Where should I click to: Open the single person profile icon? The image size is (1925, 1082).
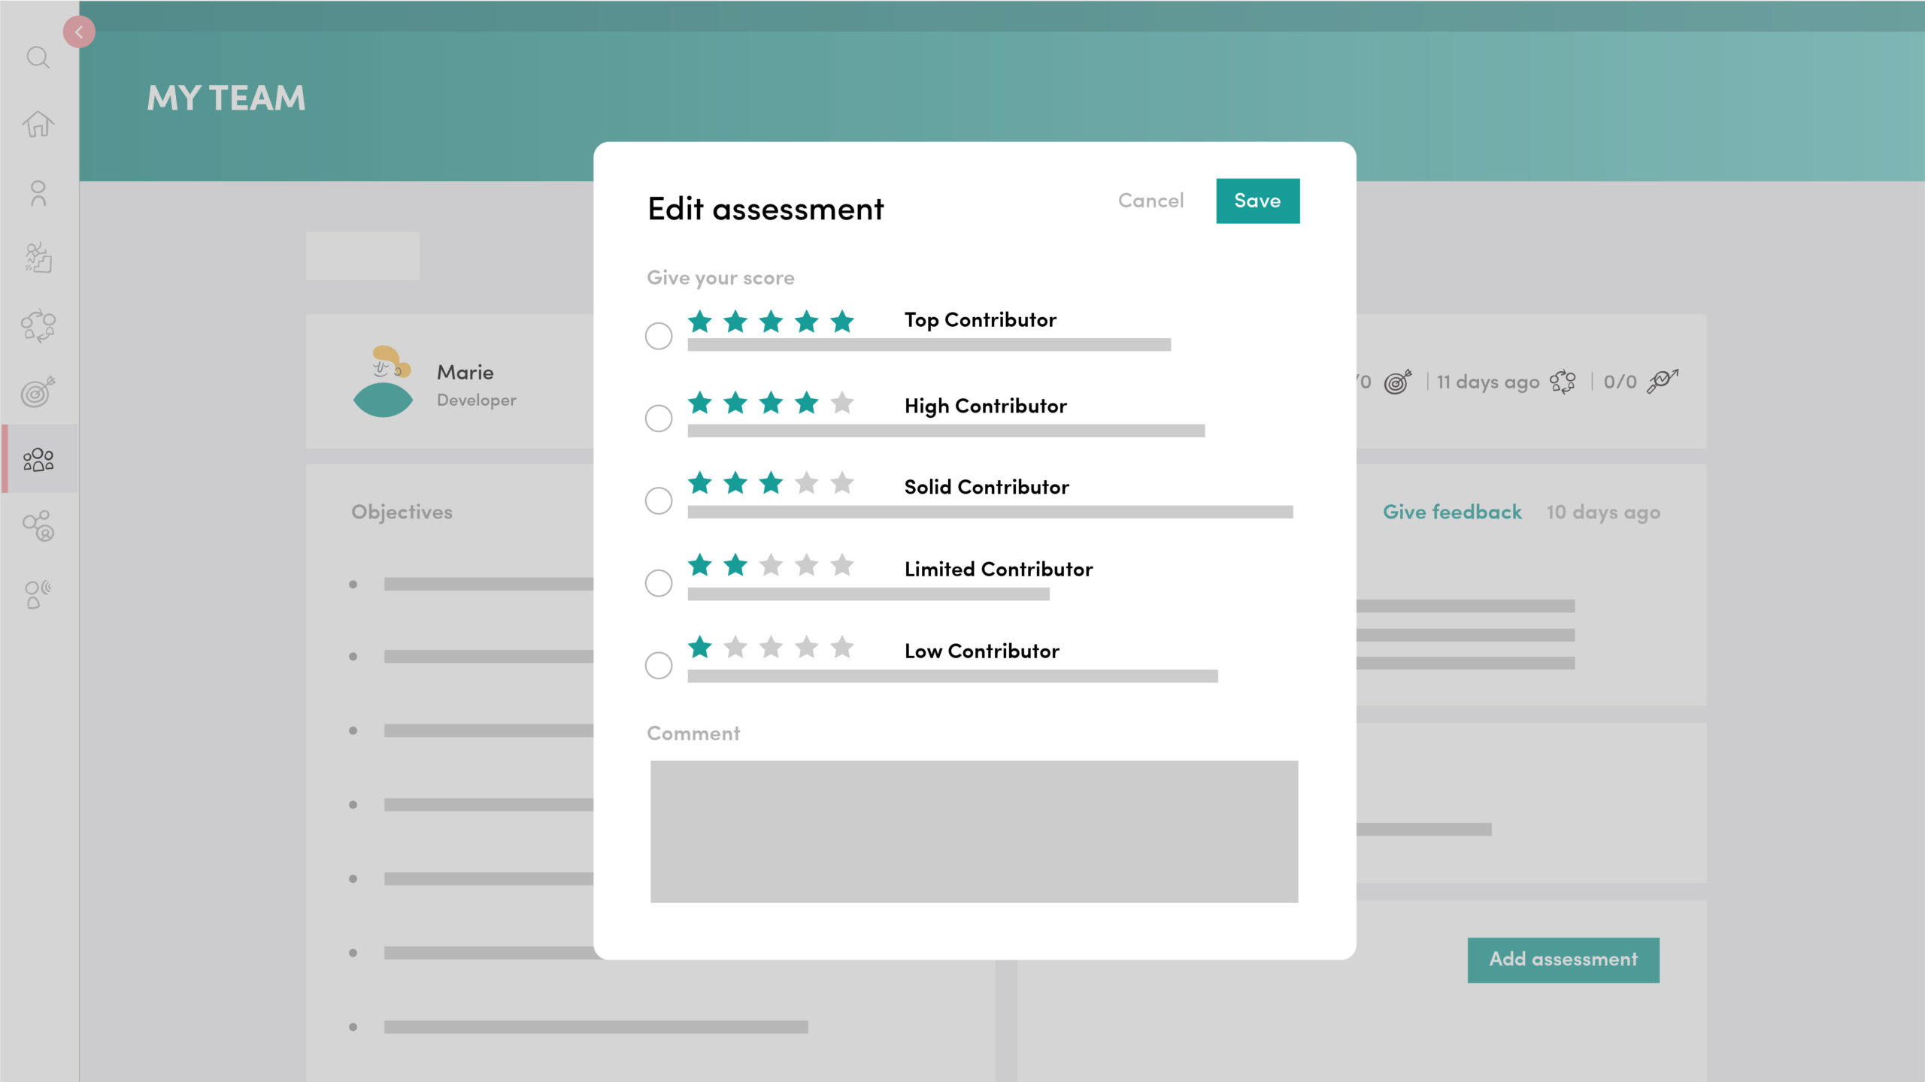38,193
